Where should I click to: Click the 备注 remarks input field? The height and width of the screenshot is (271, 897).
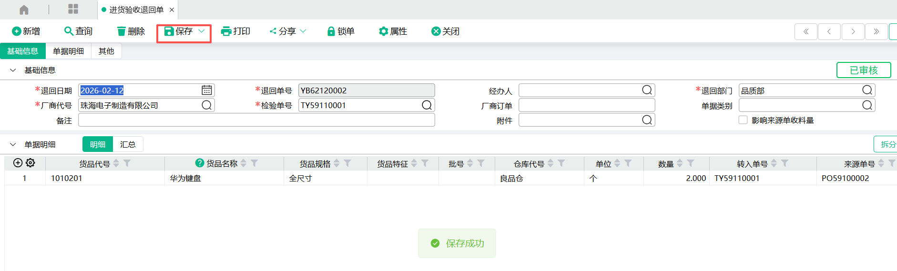pos(256,120)
